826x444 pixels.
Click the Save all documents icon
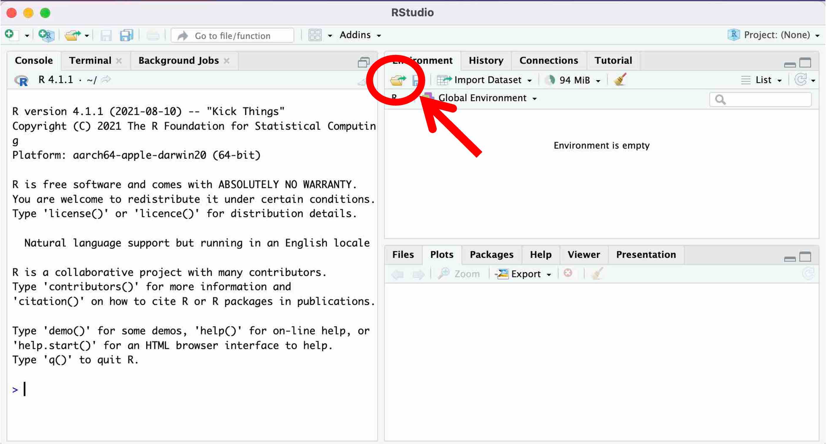point(127,35)
